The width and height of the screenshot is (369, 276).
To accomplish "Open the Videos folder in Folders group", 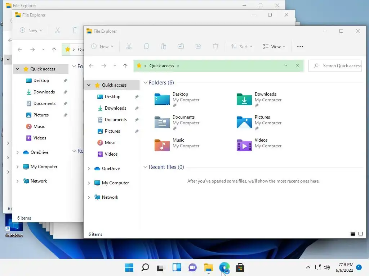I will 244,145.
